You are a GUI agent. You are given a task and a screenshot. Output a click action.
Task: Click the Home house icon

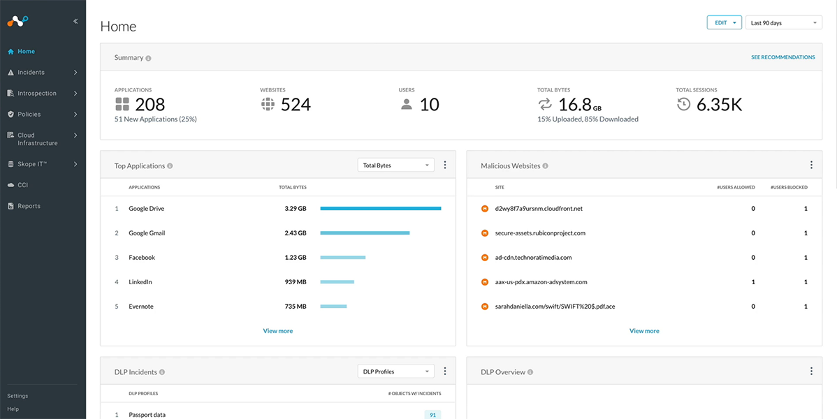(10, 52)
